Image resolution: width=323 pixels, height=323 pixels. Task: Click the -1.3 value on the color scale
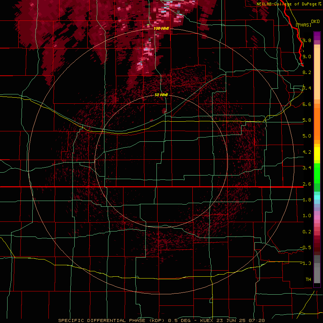click(x=305, y=263)
